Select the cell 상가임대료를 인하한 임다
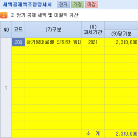This screenshot has width=138, height=138. pos(53,42)
